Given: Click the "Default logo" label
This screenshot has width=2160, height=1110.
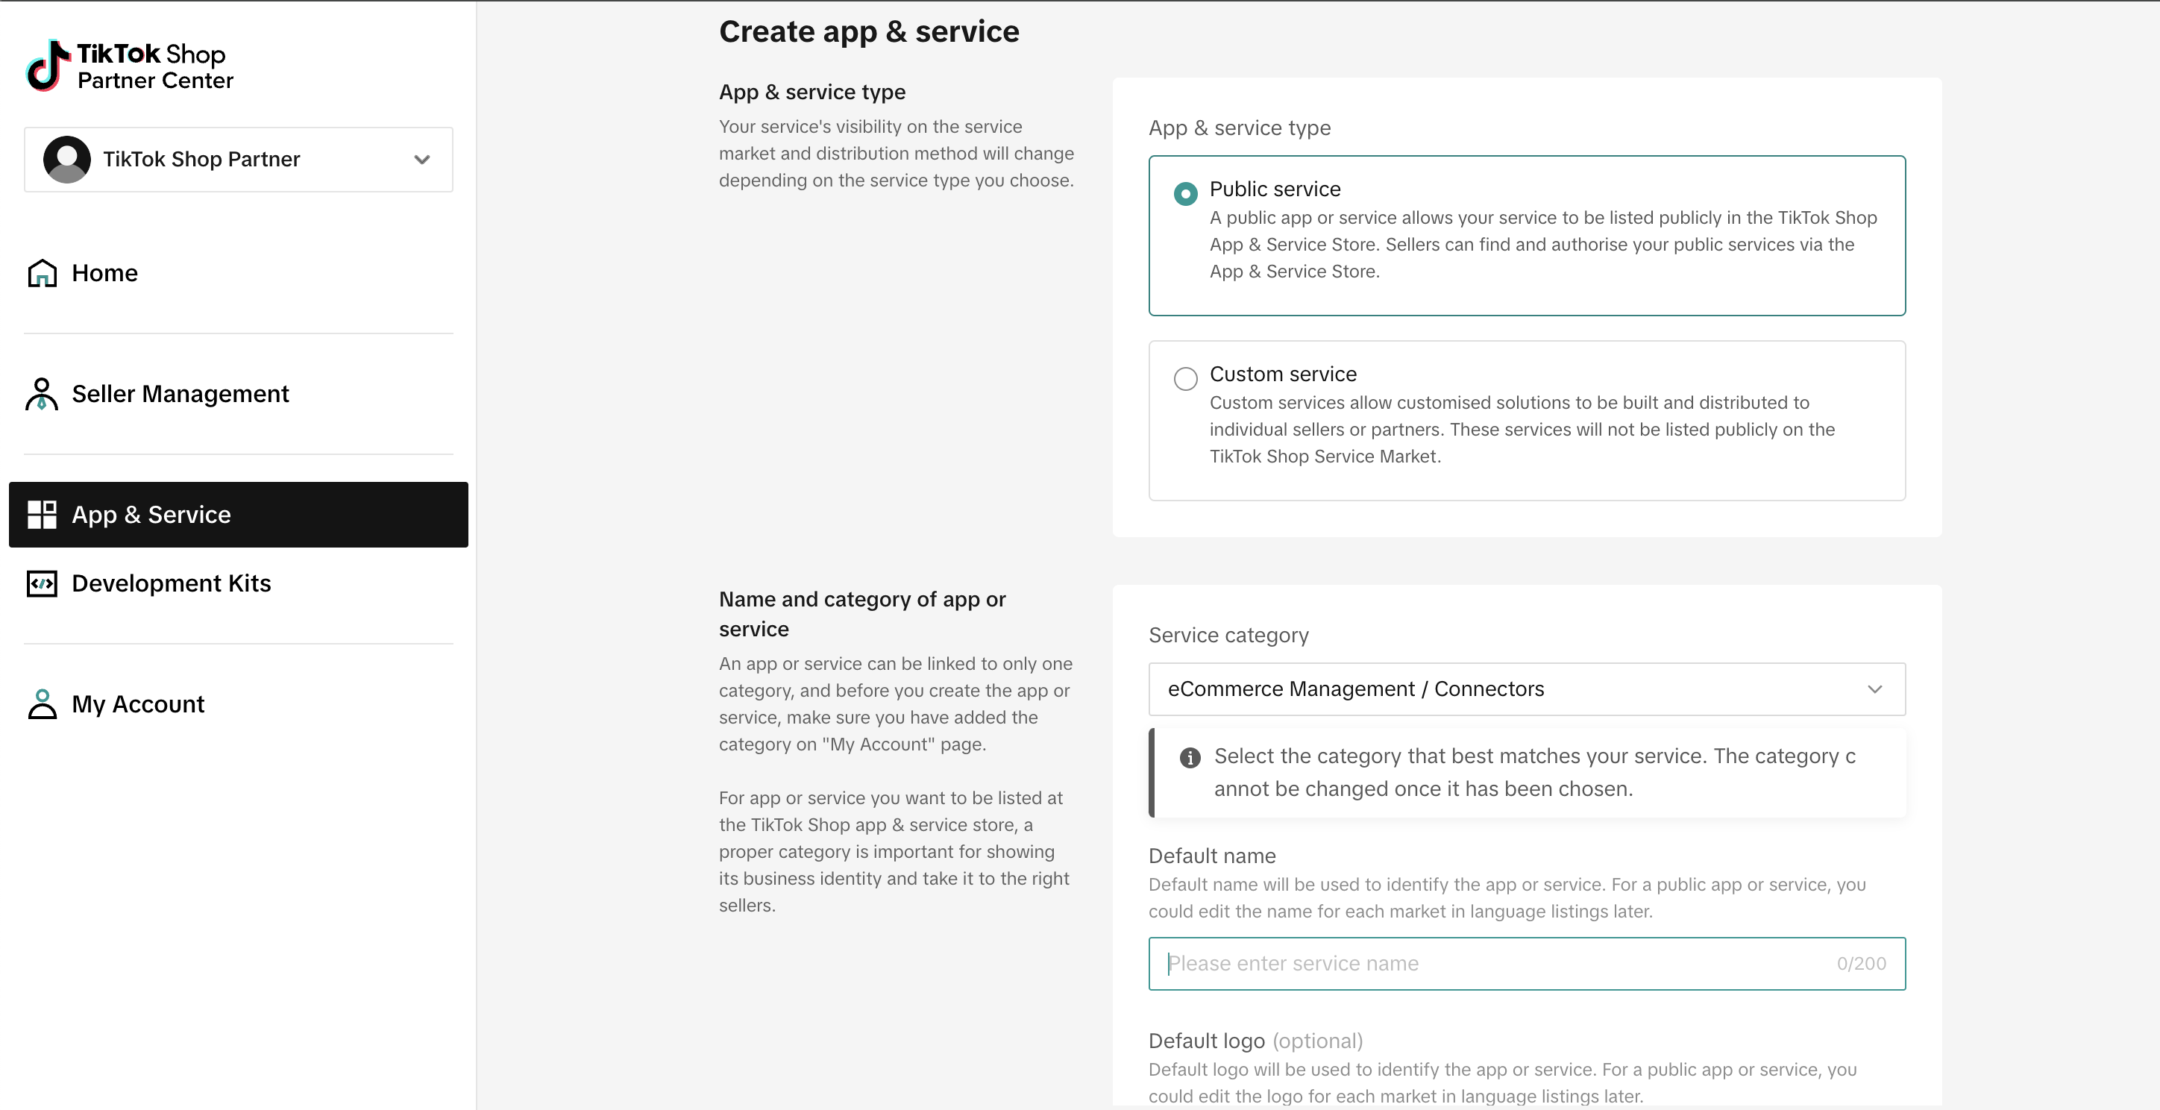Looking at the screenshot, I should [1206, 1041].
